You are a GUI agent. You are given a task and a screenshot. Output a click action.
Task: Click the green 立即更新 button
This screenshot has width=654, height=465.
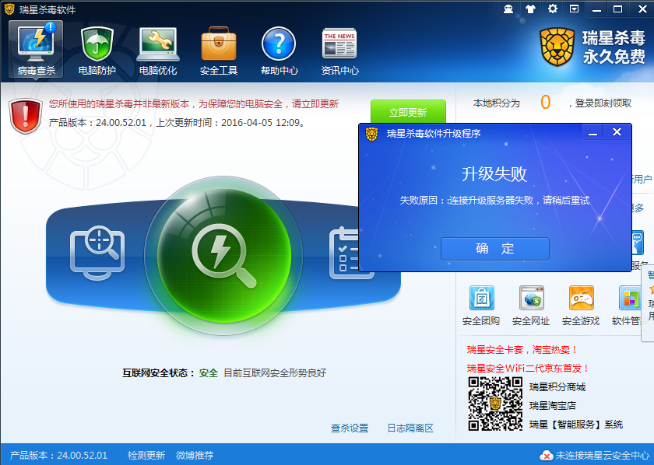pyautogui.click(x=408, y=112)
